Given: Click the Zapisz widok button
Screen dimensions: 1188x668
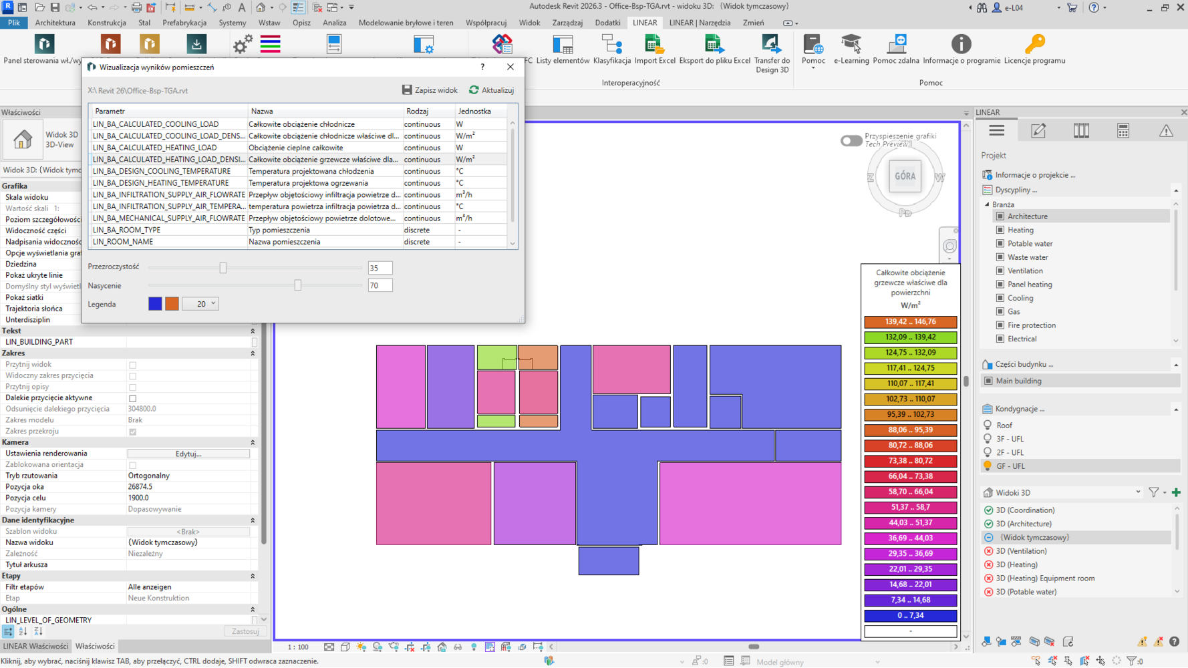Looking at the screenshot, I should (430, 90).
